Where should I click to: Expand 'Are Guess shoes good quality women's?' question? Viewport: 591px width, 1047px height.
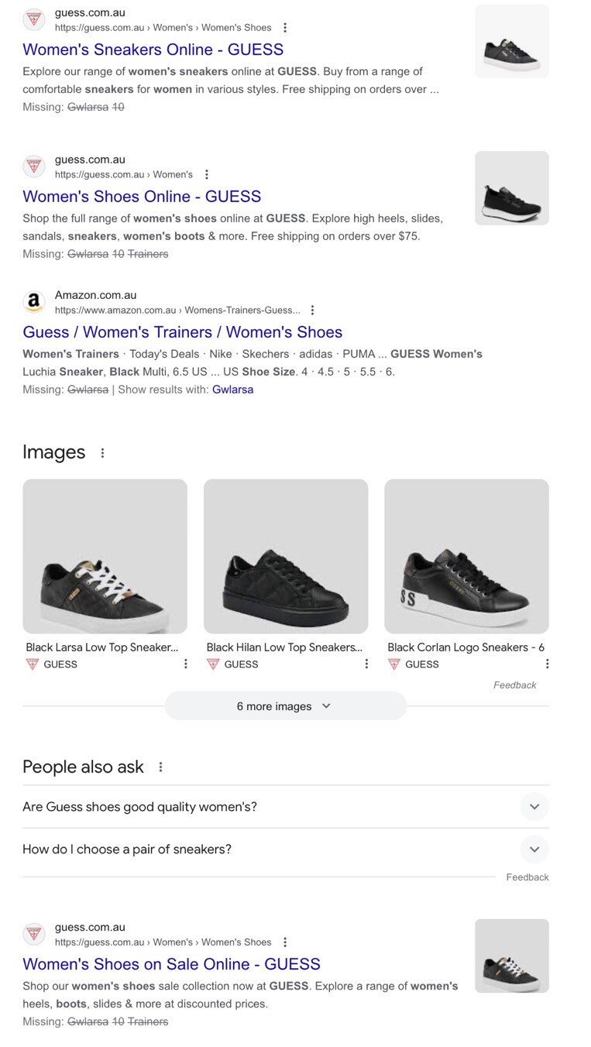[x=534, y=807]
